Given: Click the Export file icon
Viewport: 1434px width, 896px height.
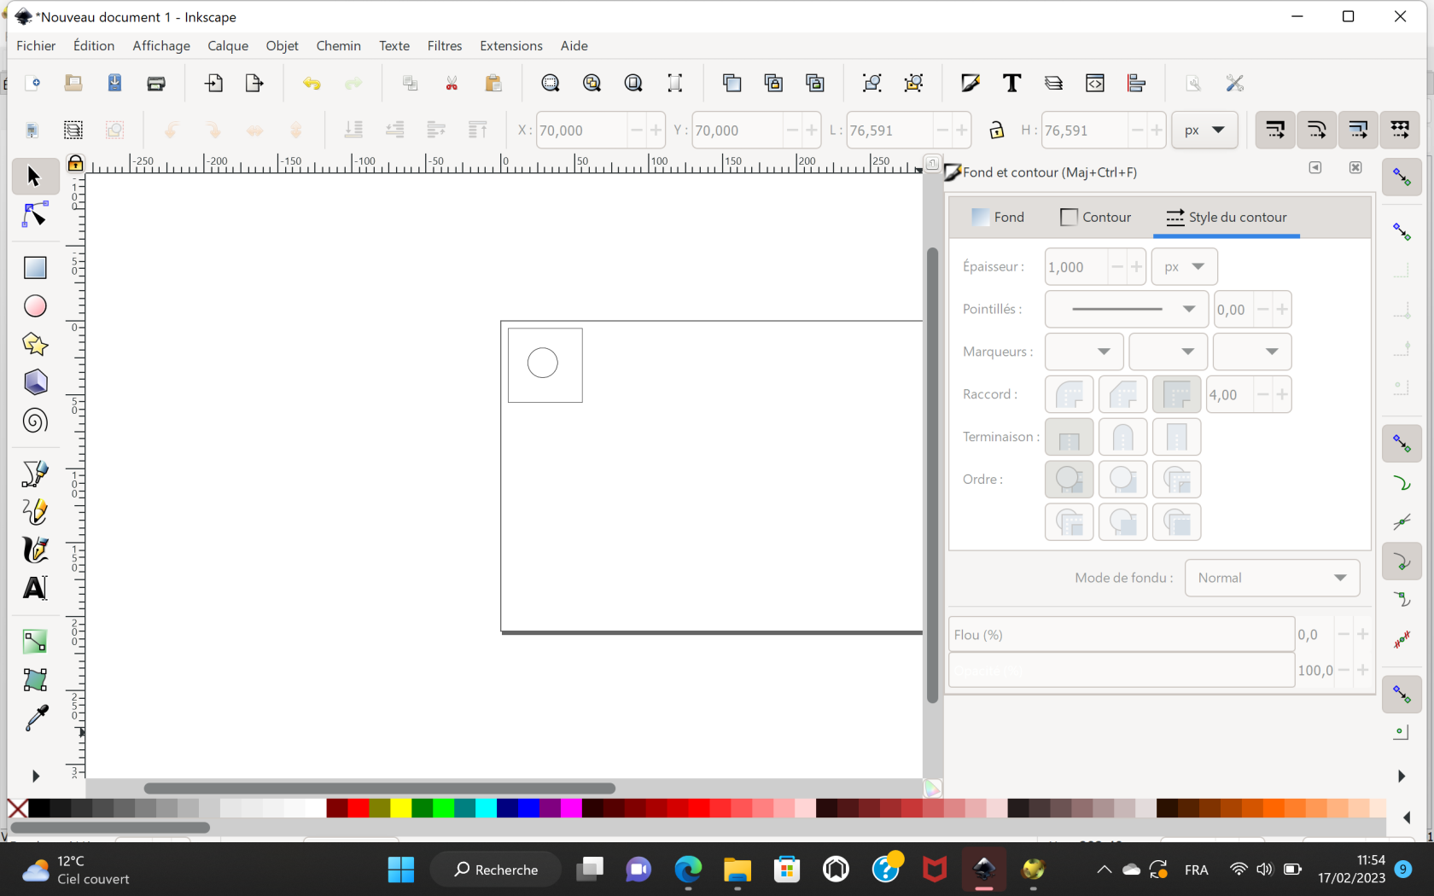Looking at the screenshot, I should tap(254, 83).
